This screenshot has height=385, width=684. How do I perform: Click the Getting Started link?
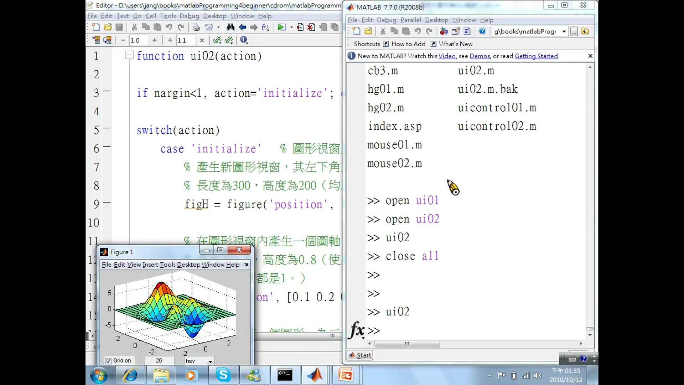[x=536, y=56]
